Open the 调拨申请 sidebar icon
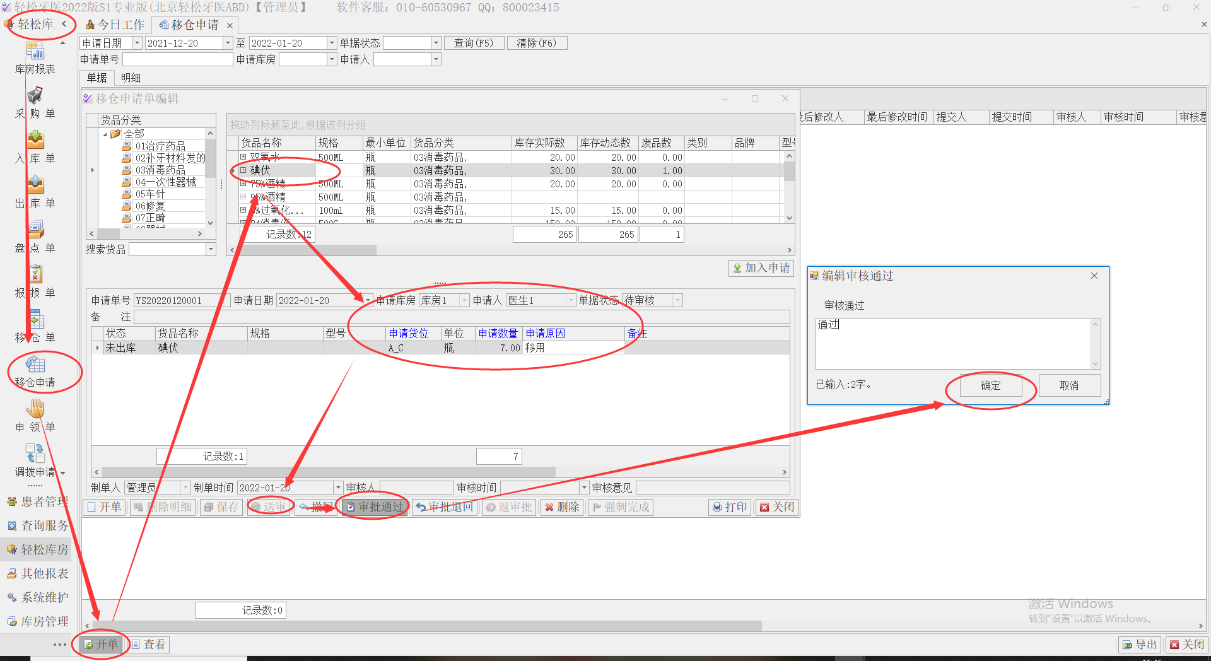Image resolution: width=1211 pixels, height=661 pixels. point(35,453)
